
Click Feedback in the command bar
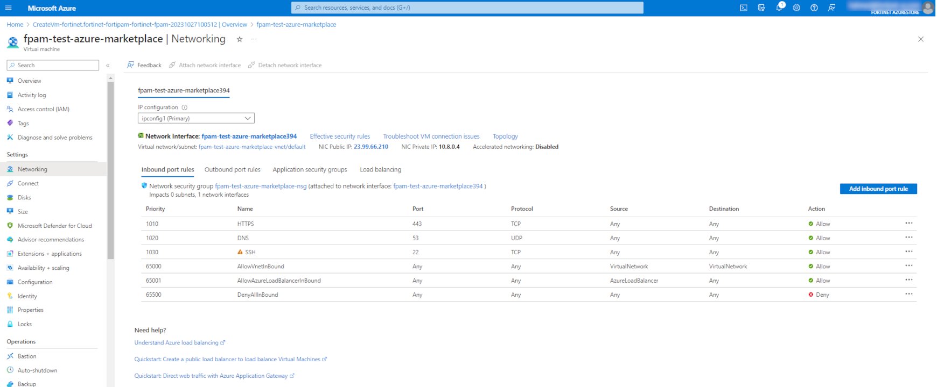[144, 65]
